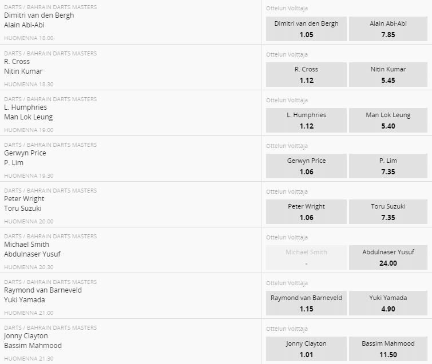Open Bahrain Darts Masters link above R. Cross
This screenshot has width=432, height=364.
click(x=62, y=53)
